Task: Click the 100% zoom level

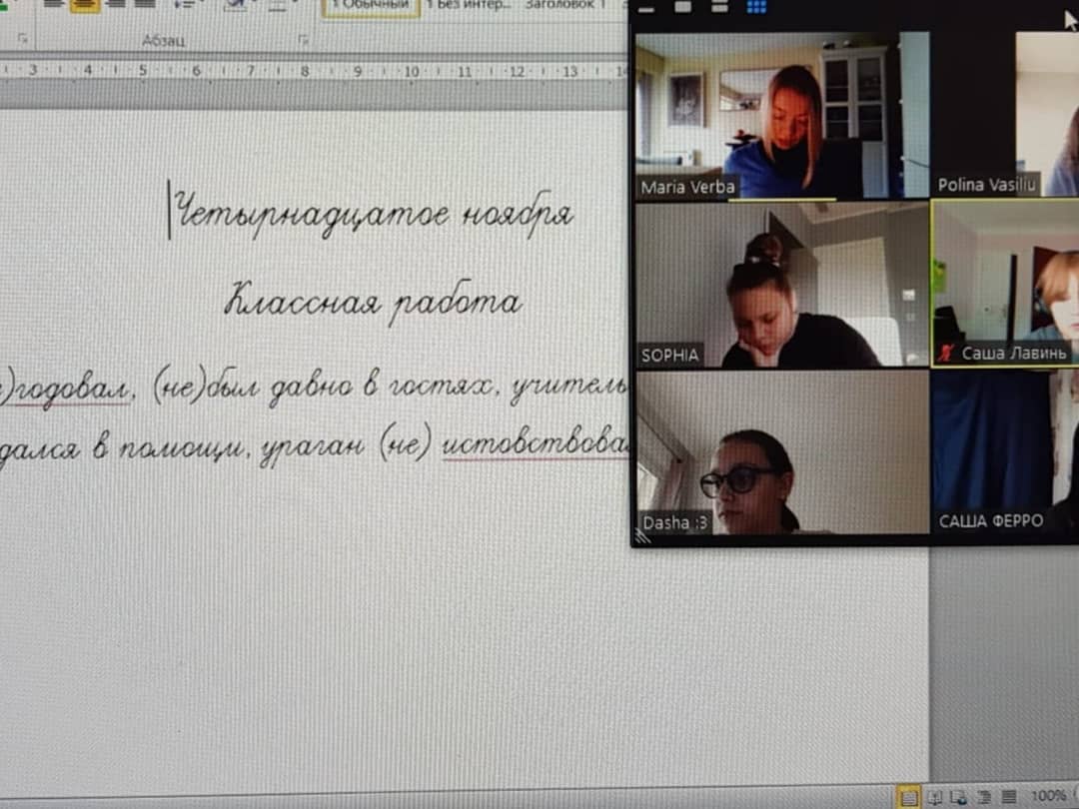Action: pos(1048,797)
